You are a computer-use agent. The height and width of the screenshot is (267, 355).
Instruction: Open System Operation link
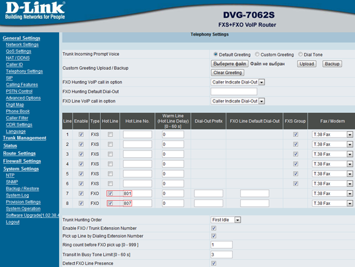point(23,209)
